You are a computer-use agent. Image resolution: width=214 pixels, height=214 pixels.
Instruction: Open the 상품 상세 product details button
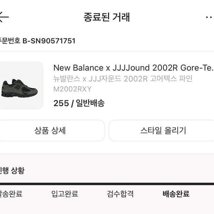tap(50, 130)
